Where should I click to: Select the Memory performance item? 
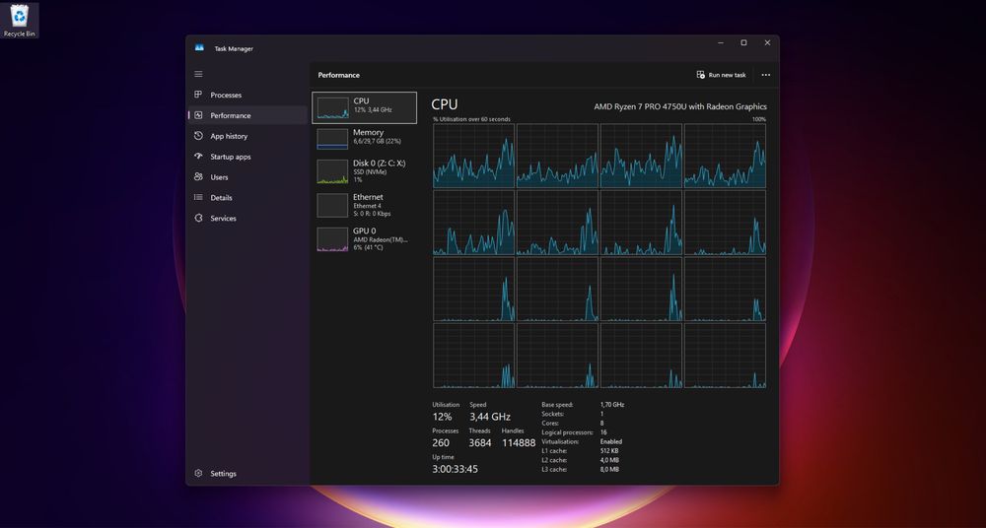pos(364,138)
